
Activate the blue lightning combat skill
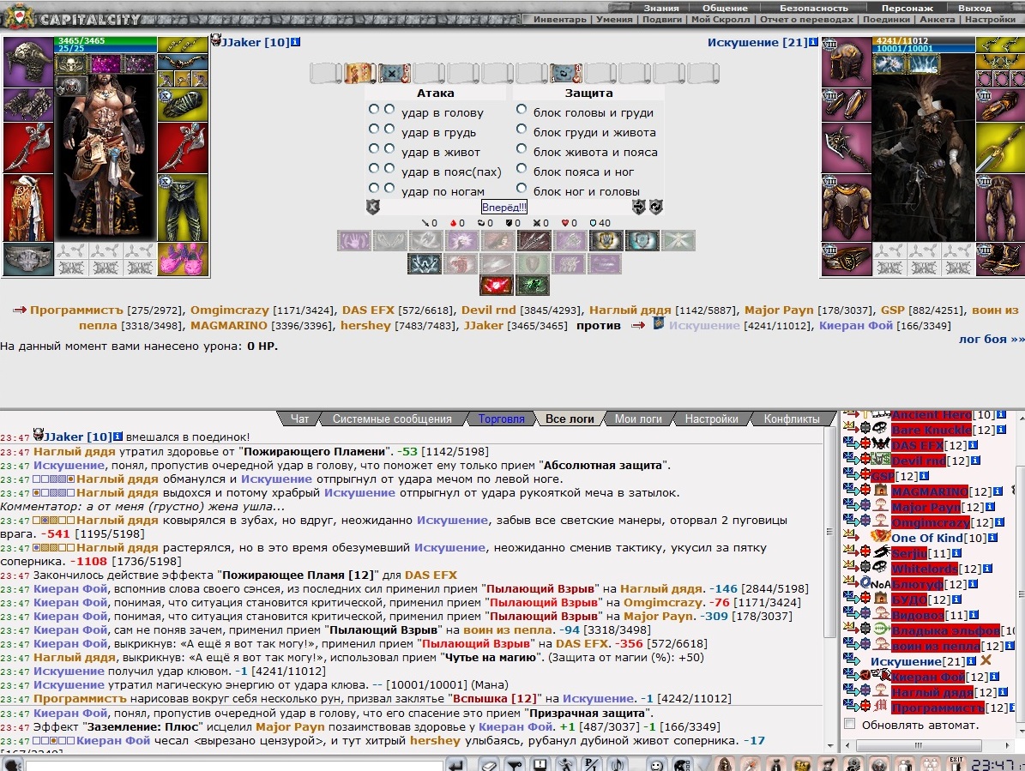click(425, 263)
